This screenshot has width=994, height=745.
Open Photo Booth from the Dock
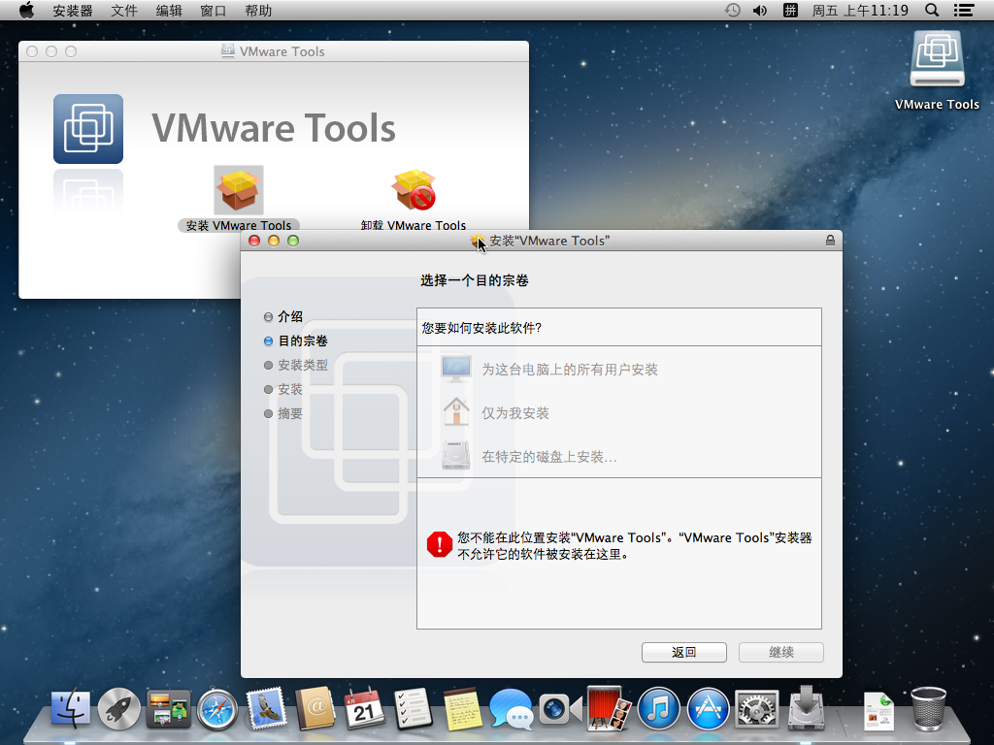[x=610, y=708]
